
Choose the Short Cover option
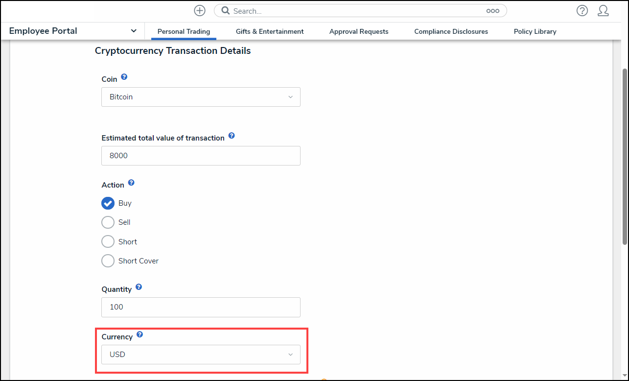pos(108,261)
